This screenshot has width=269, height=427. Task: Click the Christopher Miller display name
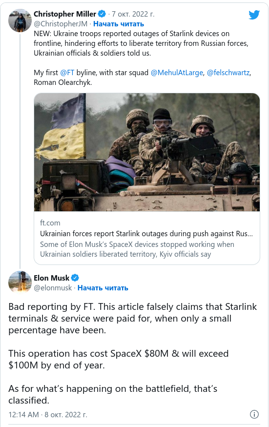65,14
